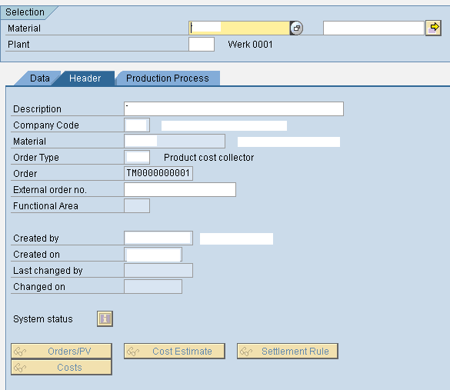
Task: Show the Settlement Rule
Action: click(x=288, y=352)
